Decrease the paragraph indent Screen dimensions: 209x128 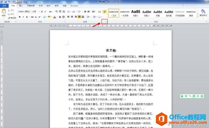(85, 12)
